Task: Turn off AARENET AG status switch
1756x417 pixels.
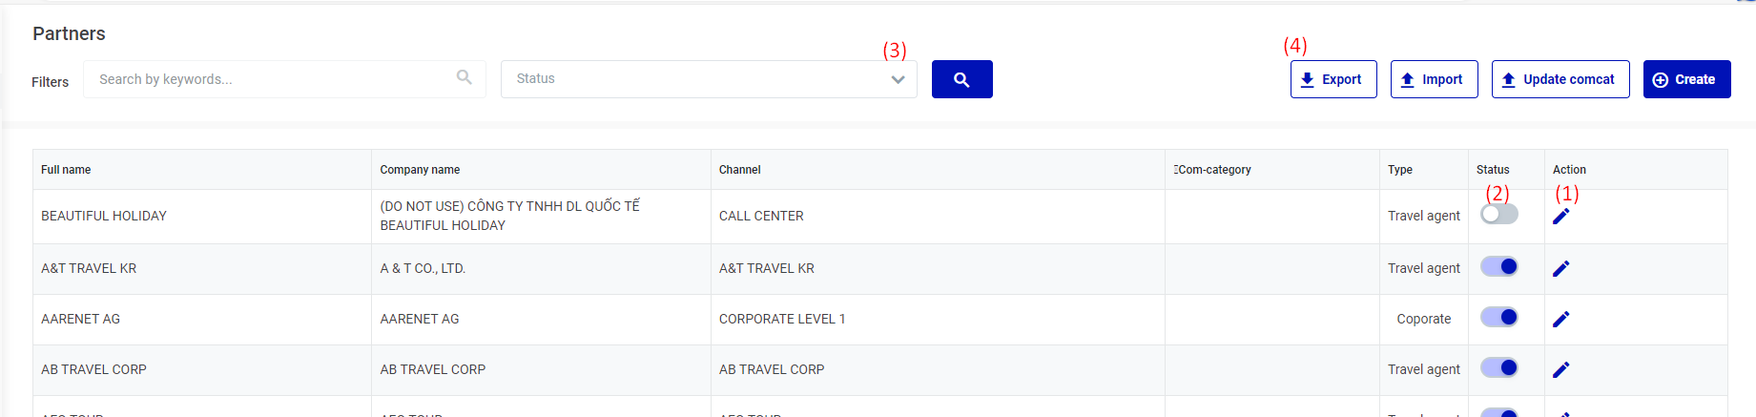Action: tap(1498, 318)
